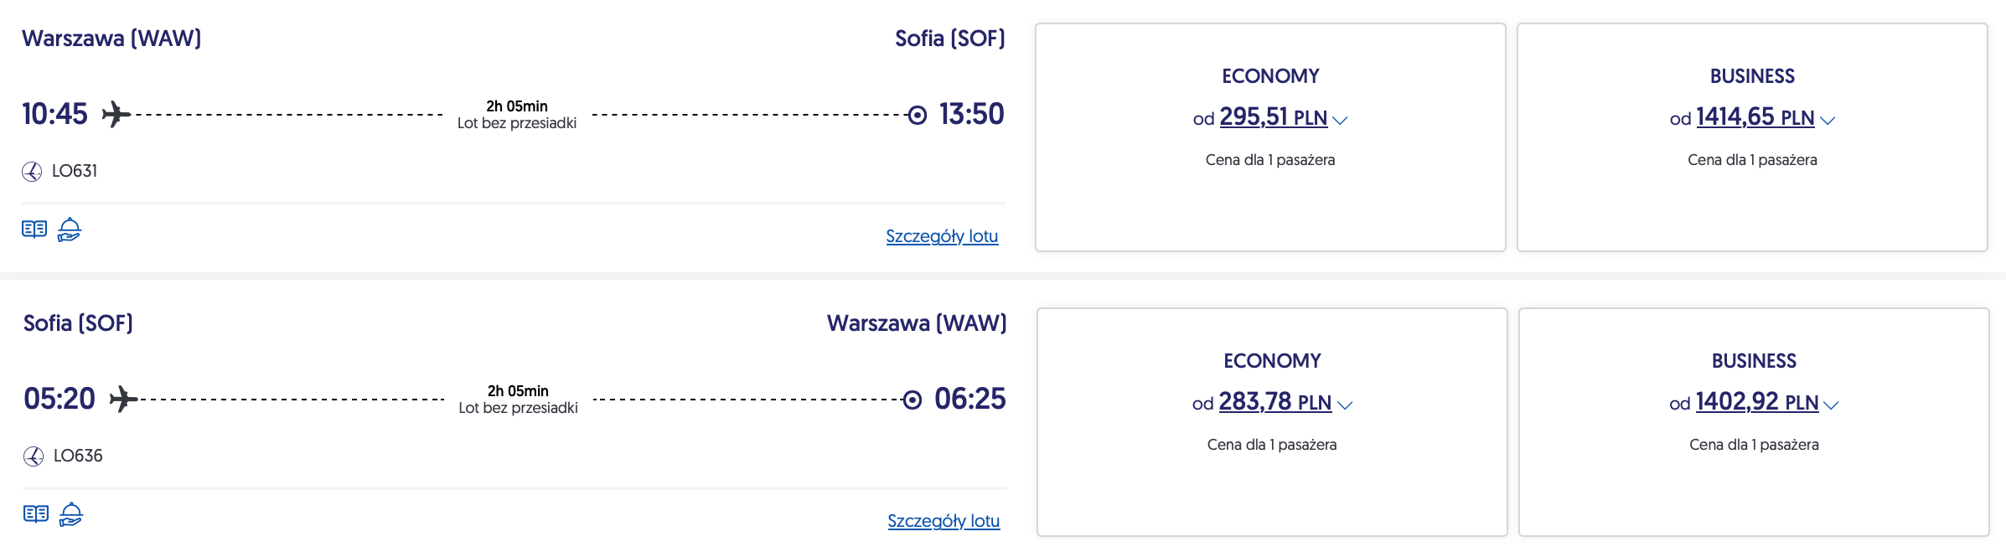
Task: Click the meal service icon on flight LO636
Action: click(71, 513)
